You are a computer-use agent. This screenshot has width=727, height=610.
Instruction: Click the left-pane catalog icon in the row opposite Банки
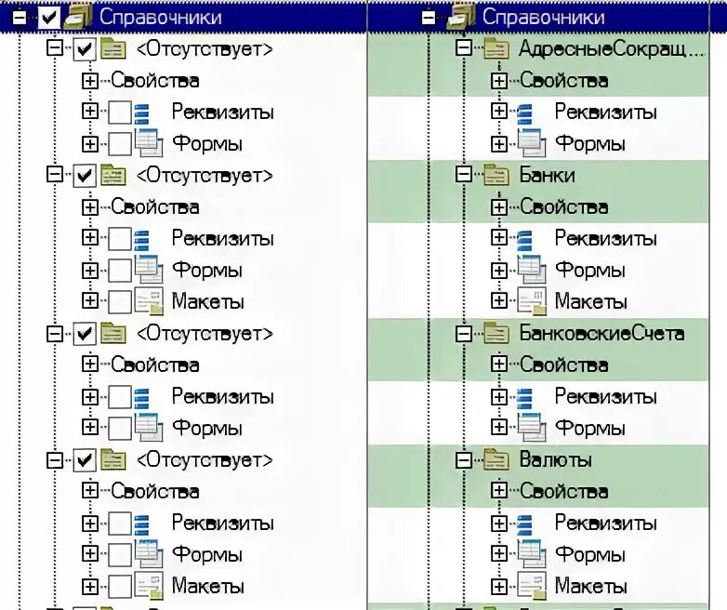[x=113, y=175]
